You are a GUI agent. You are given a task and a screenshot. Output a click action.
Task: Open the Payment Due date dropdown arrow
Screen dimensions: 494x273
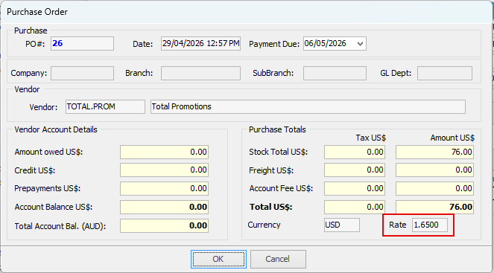360,44
